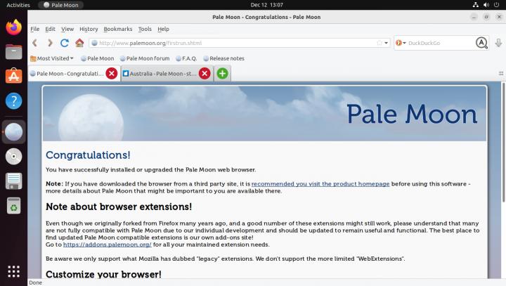Reload the current page
506x286 pixels.
pos(65,43)
